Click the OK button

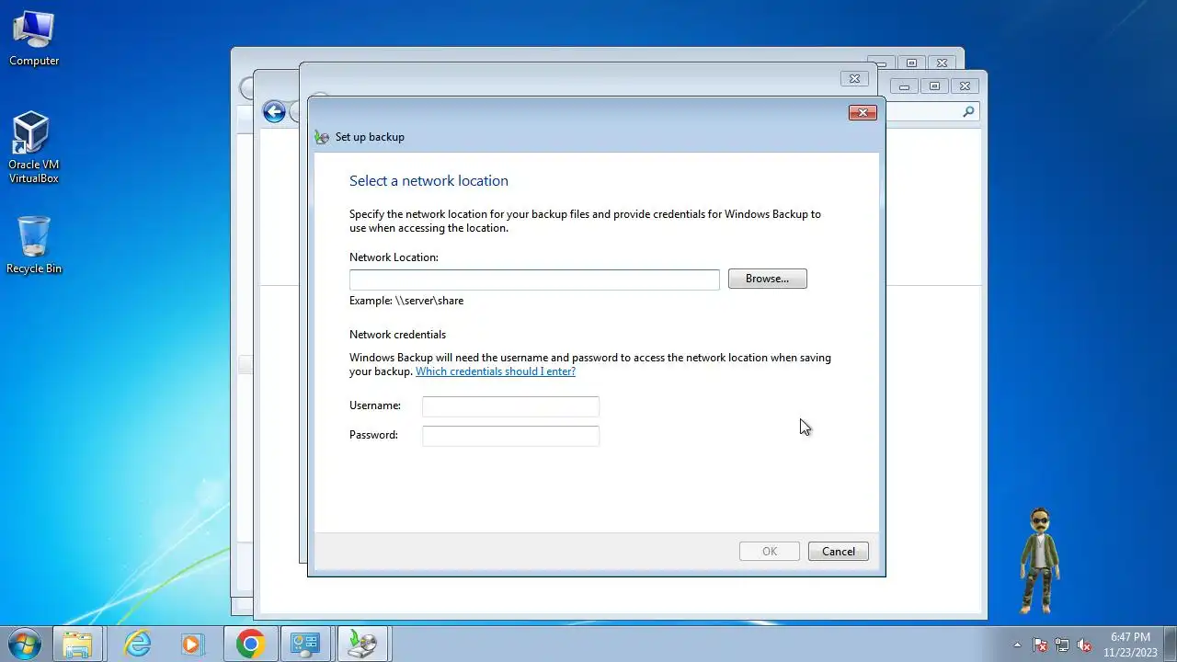tap(770, 552)
